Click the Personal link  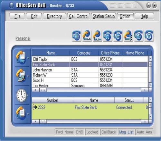point(23,38)
